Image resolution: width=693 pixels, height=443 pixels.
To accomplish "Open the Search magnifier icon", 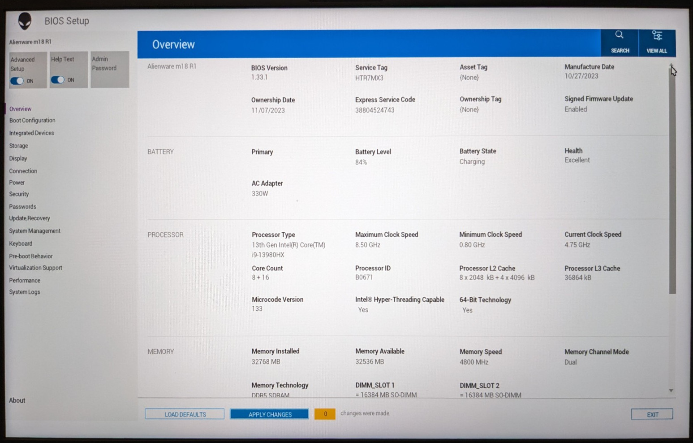I will (619, 35).
